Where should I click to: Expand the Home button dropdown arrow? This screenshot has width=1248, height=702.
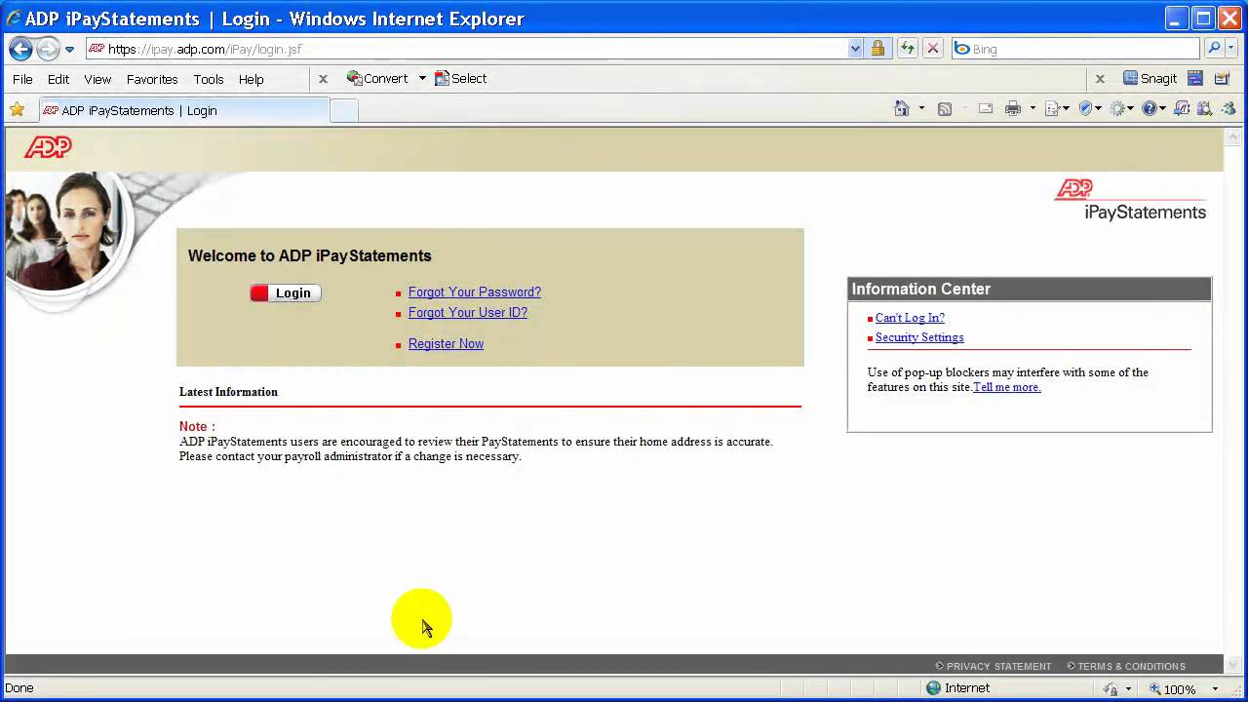[x=921, y=108]
